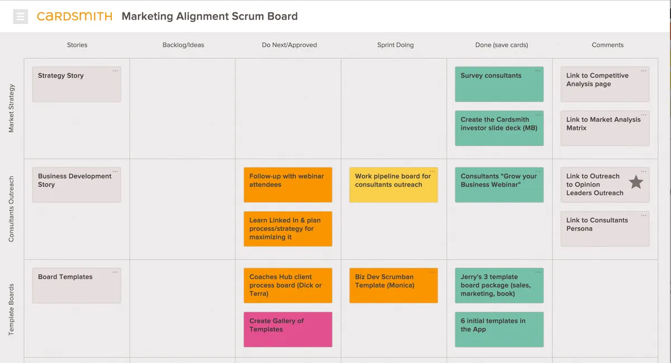Select the Backlog/Ideas column header
671x363 pixels.
point(183,45)
